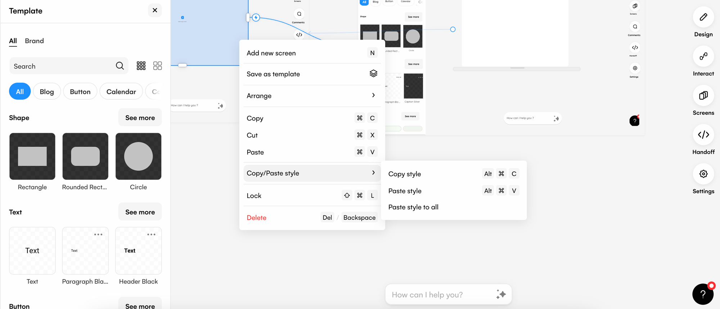Select the Circle shape thumbnail
This screenshot has width=720, height=309.
point(139,156)
